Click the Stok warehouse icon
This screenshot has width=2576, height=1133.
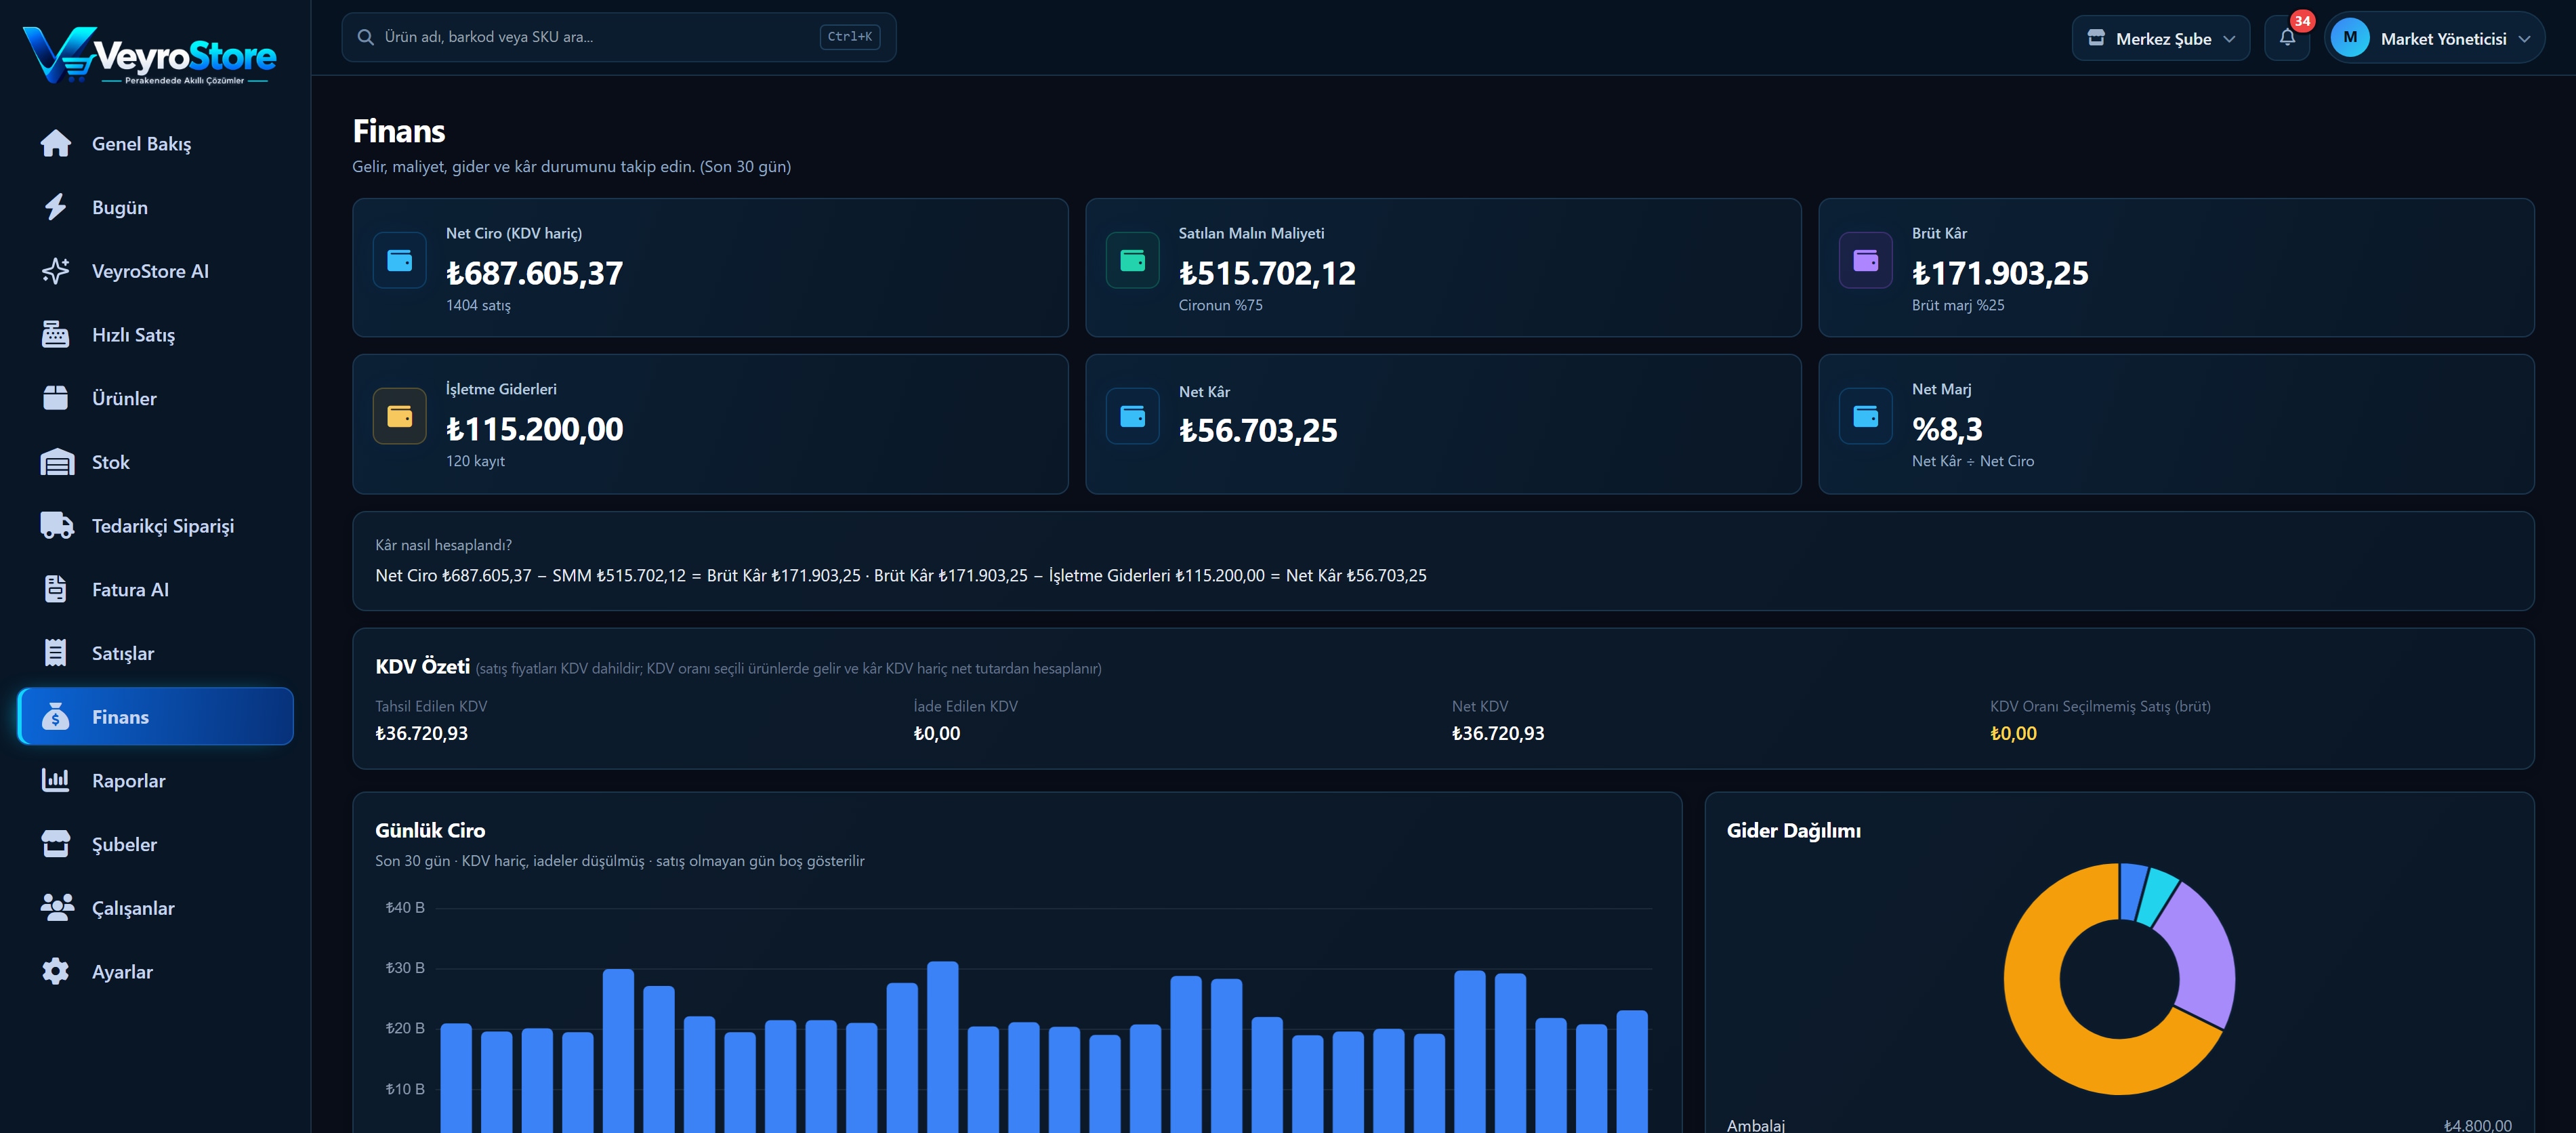point(57,462)
